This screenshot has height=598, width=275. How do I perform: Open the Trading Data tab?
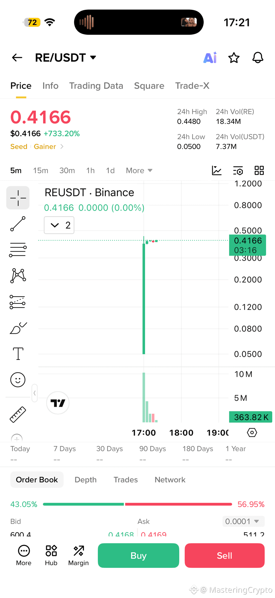coord(96,86)
